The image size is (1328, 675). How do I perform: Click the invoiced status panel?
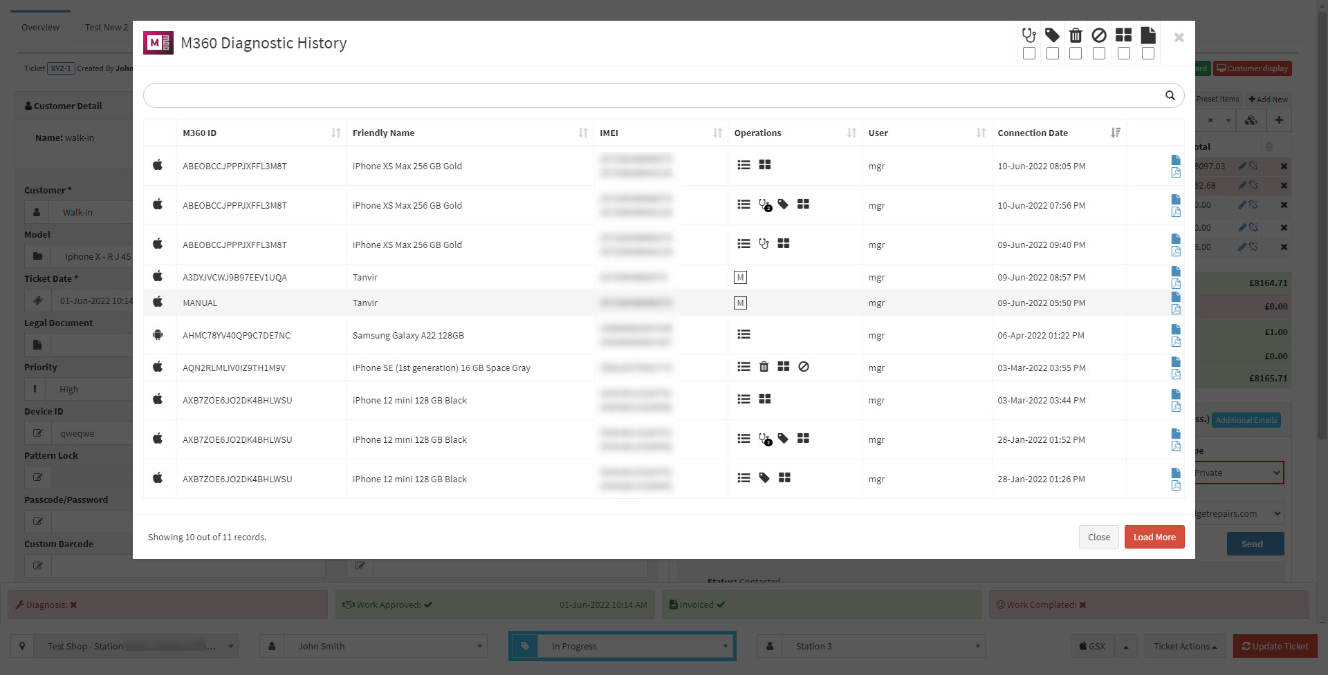822,605
